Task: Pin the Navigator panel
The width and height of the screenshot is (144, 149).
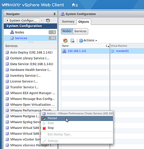Action: pos(54,14)
